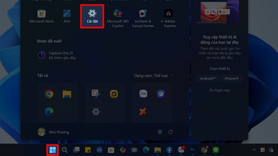This screenshot has height=156, width=278.
Task: Open Adobe Express pinned app
Action: (x=168, y=18)
